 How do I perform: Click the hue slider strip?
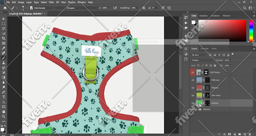click(251, 31)
